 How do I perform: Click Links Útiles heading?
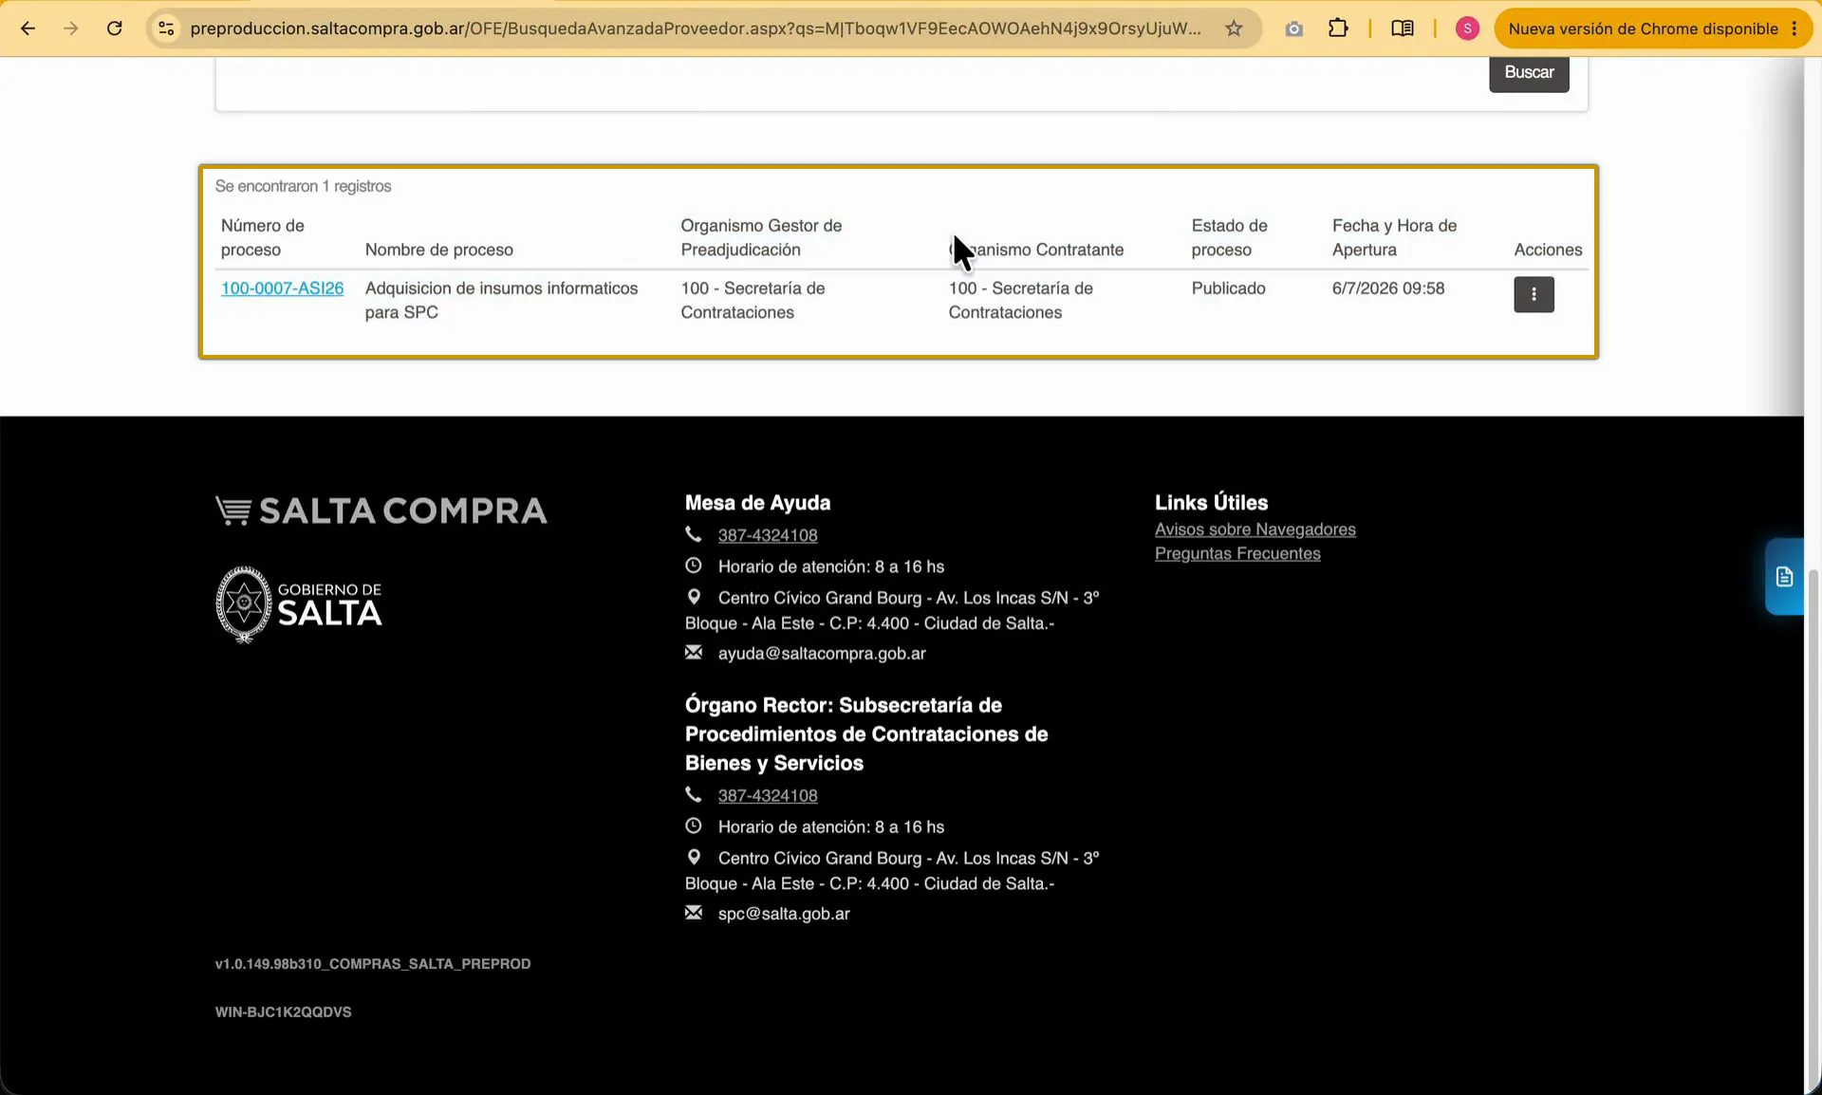1211,503
